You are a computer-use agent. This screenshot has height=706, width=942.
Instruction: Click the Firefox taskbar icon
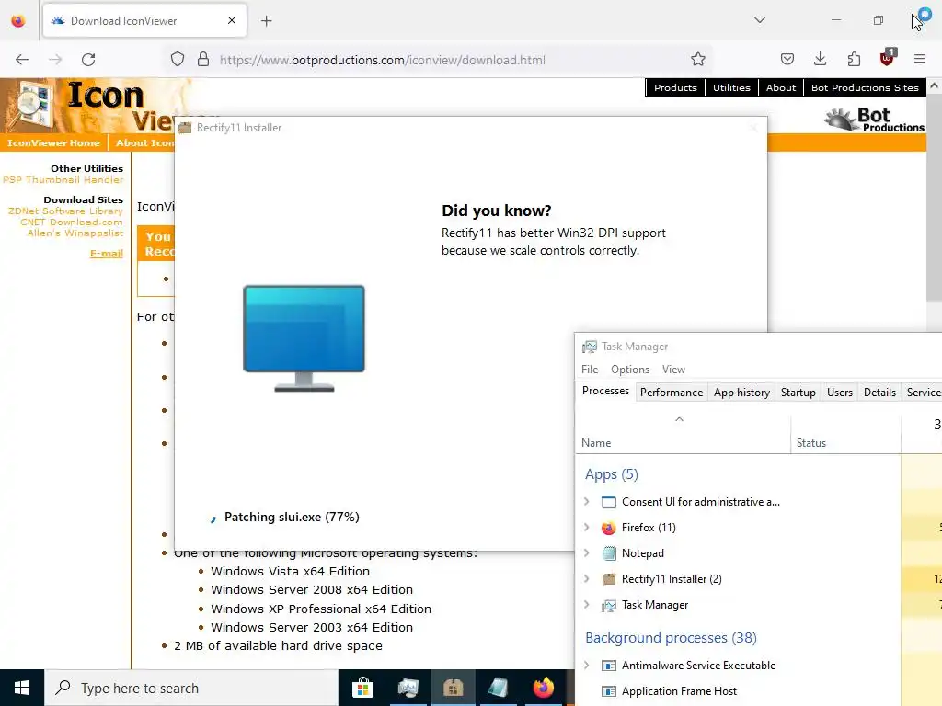(543, 688)
